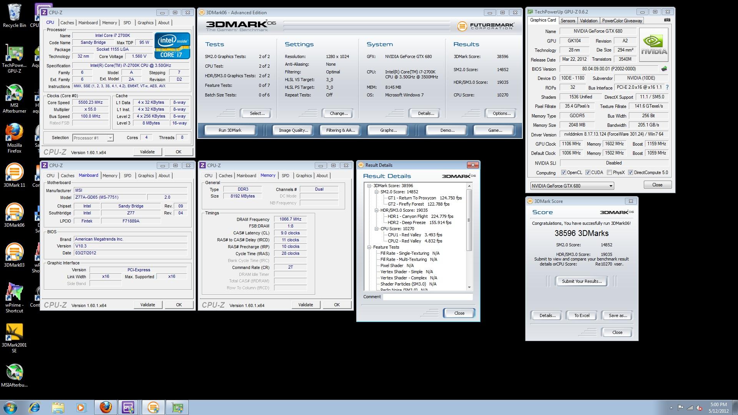Image resolution: width=738 pixels, height=415 pixels.
Task: Click Save as... in 3DMark Score window
Action: (618, 315)
